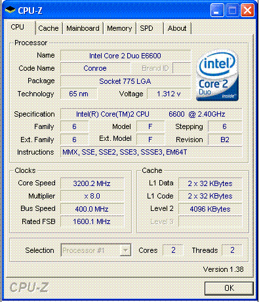Click the Package value Socket 775 LGA
The image size is (261, 302).
click(x=125, y=81)
